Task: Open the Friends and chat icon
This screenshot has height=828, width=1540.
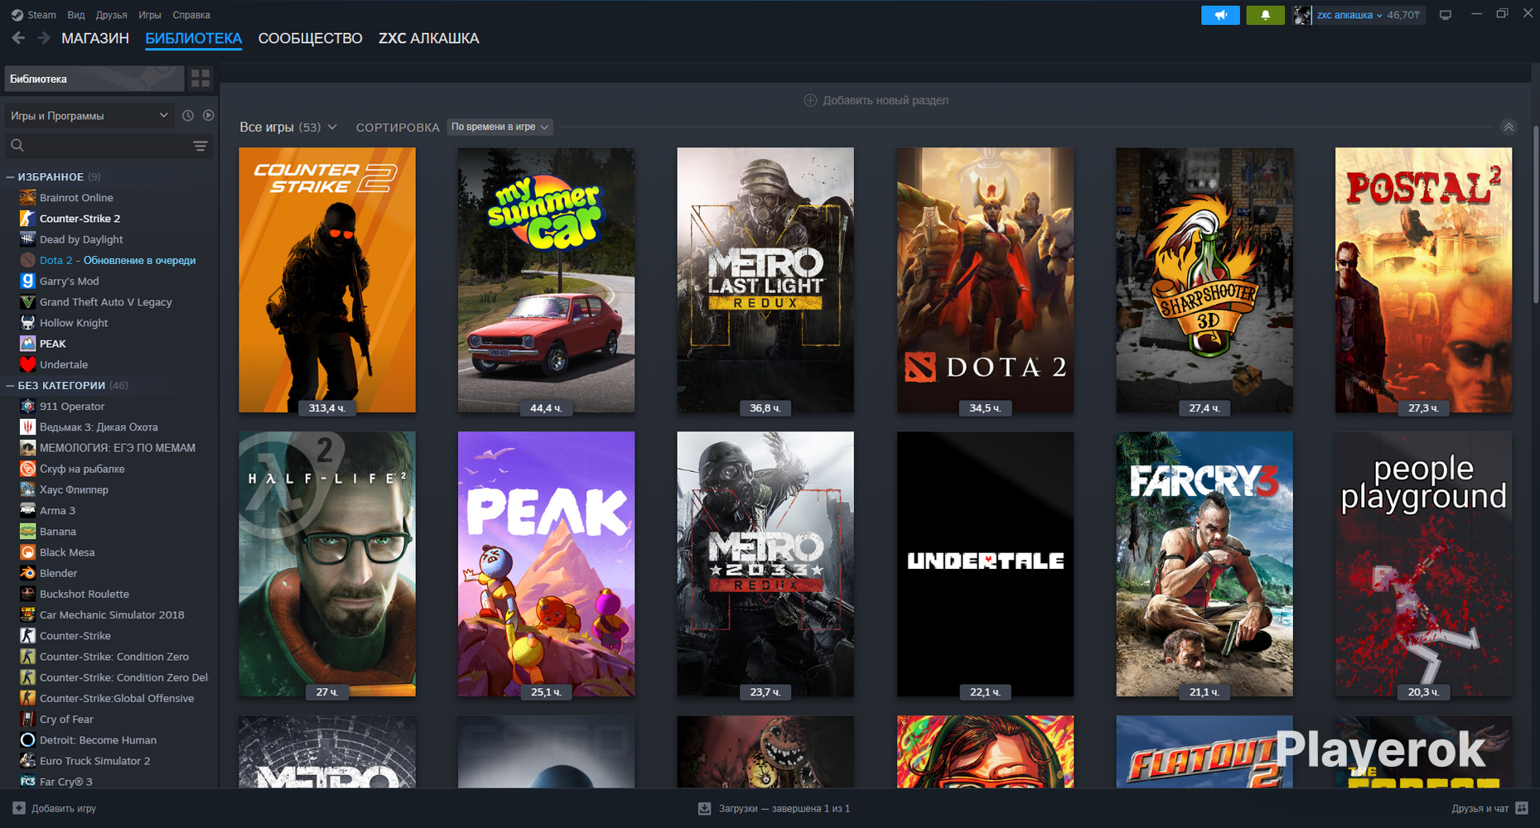Action: [1522, 808]
